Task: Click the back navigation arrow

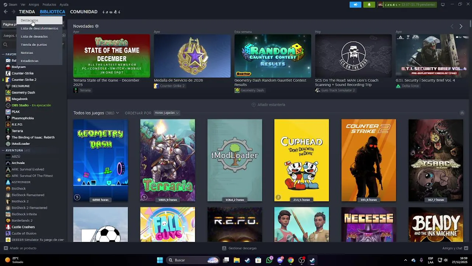Action: coord(6,12)
